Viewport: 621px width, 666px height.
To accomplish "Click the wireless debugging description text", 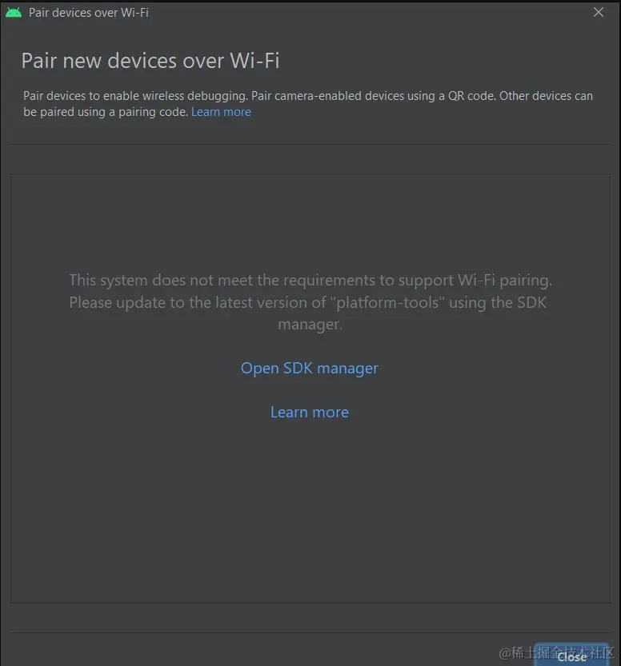I will click(x=308, y=104).
